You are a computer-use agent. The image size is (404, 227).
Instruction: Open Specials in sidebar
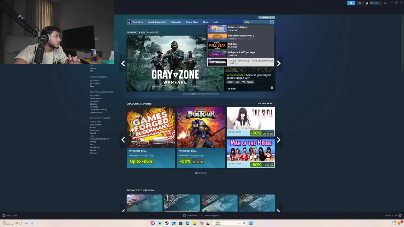[93, 104]
